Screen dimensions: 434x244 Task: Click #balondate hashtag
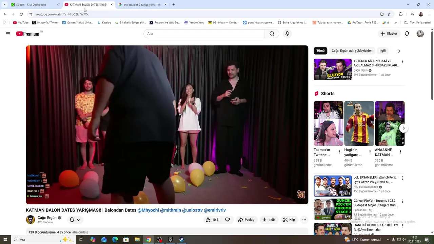point(80,232)
